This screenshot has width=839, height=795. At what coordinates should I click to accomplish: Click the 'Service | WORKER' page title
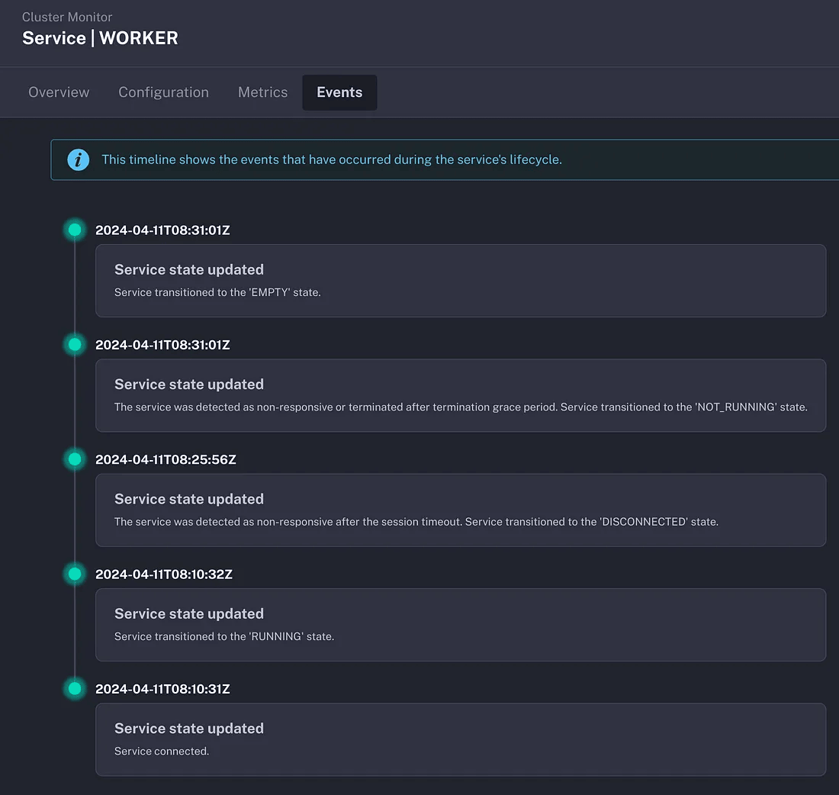100,38
